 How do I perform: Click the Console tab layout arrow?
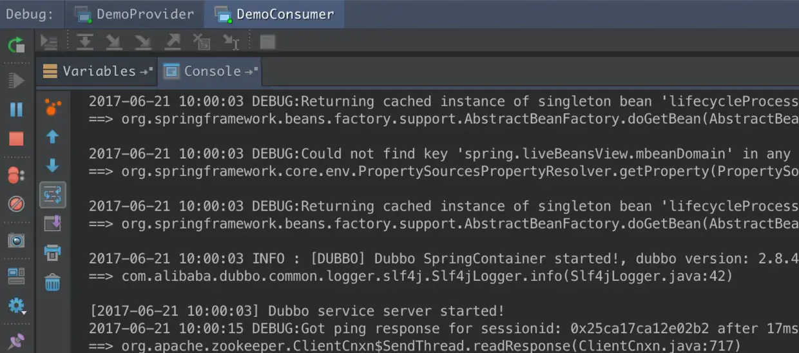(x=252, y=71)
